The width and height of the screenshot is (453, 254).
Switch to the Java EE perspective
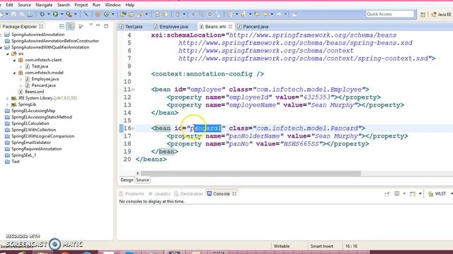441,14
